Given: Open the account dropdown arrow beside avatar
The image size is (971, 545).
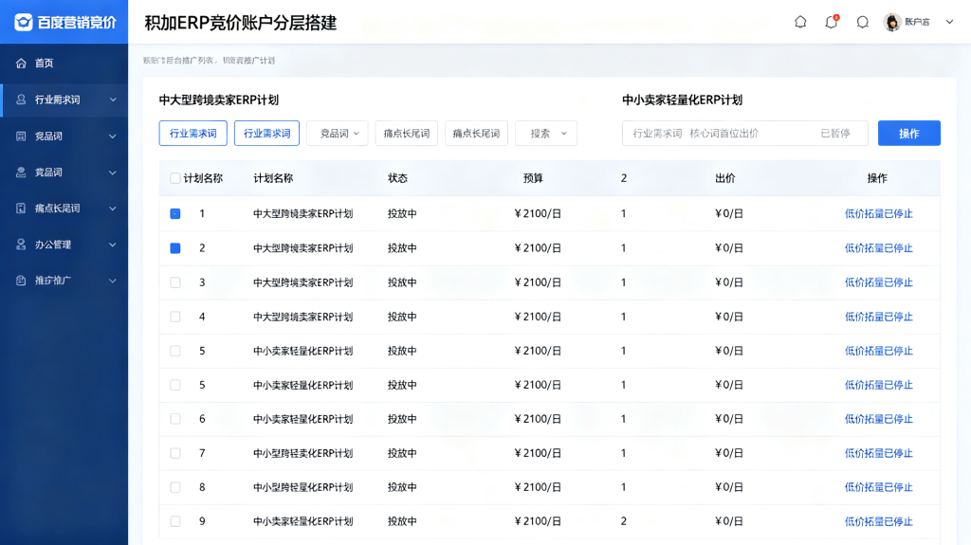Looking at the screenshot, I should [949, 23].
